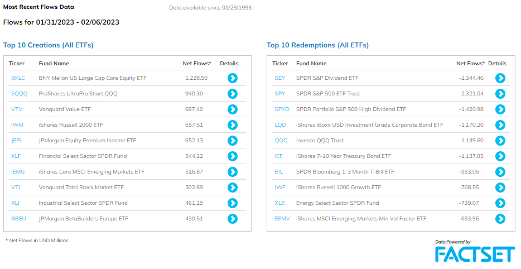The height and width of the screenshot is (269, 521).
Task: Open the XLI ticker link
Action: tap(15, 203)
